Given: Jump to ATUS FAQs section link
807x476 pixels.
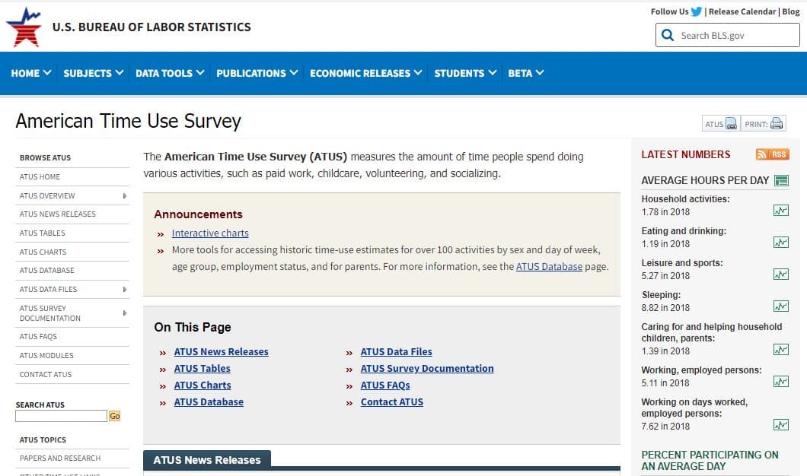Looking at the screenshot, I should pos(385,385).
